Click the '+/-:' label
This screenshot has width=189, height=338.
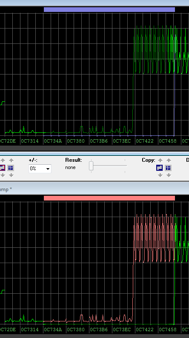(33, 160)
